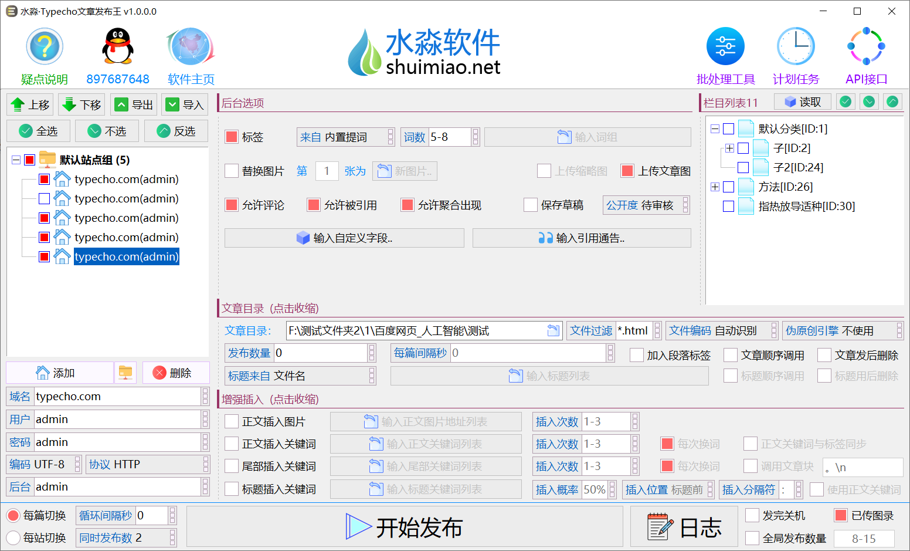This screenshot has width=910, height=551.
Task: Click the 导出 export button
Action: pos(134,104)
